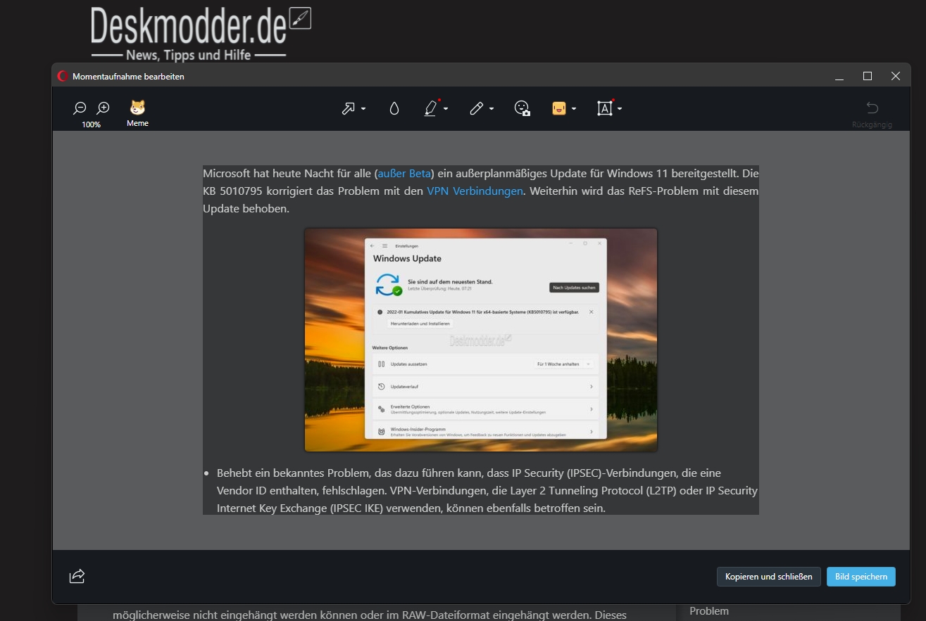Click the 100% zoom level text

(92, 124)
